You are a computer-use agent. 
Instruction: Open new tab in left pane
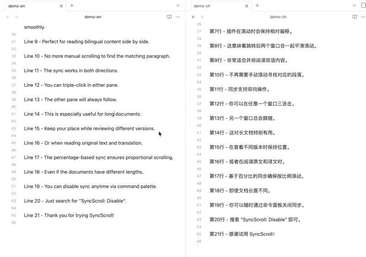[x=72, y=5]
